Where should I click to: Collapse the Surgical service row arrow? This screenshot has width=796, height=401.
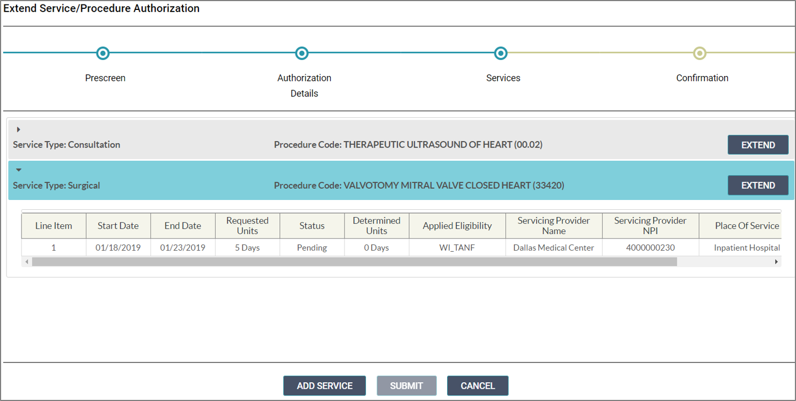point(18,170)
